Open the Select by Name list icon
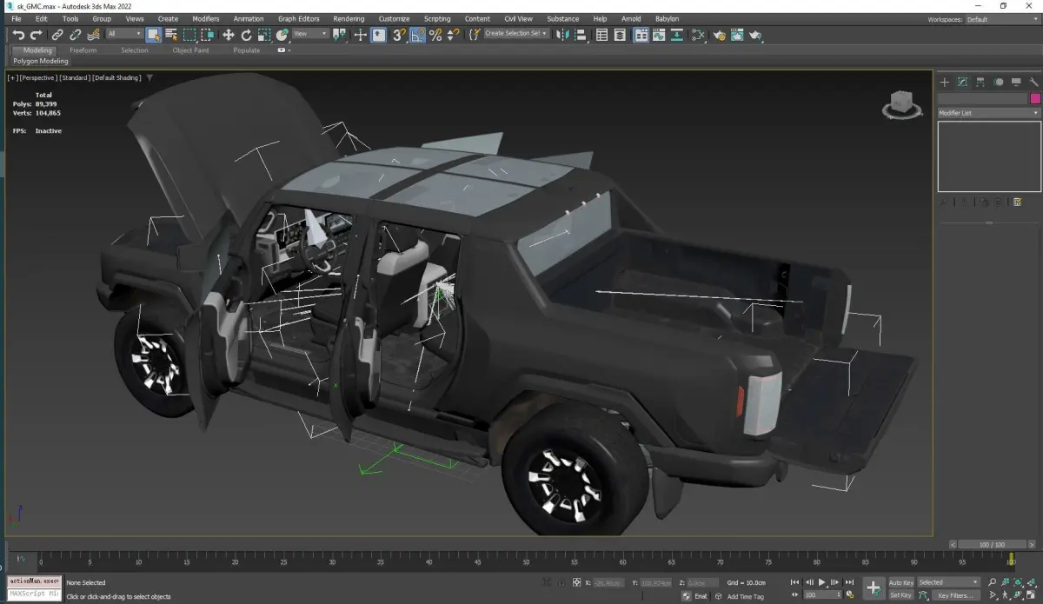This screenshot has height=604, width=1043. (x=171, y=35)
